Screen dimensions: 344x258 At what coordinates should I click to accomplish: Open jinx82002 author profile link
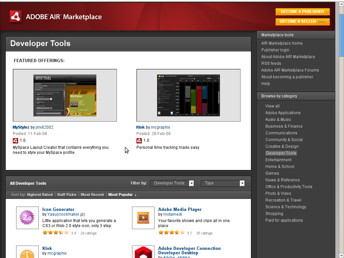coord(45,127)
